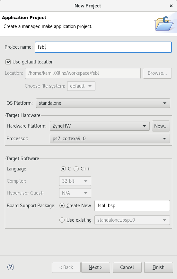Select the C language radio button
This screenshot has width=177, height=279.
coord(63,169)
